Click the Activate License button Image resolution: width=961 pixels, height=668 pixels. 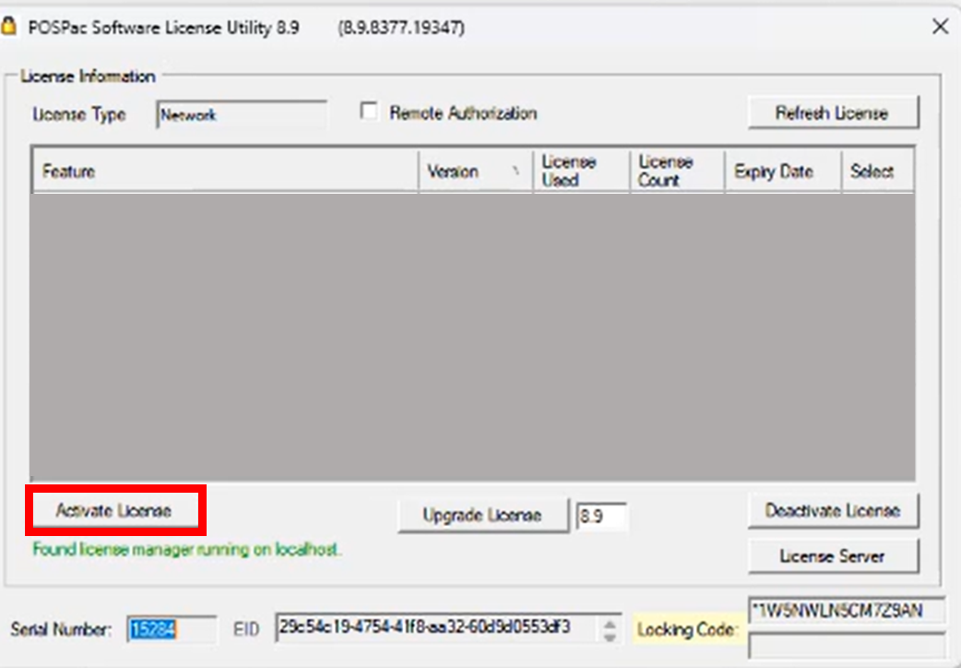115,510
